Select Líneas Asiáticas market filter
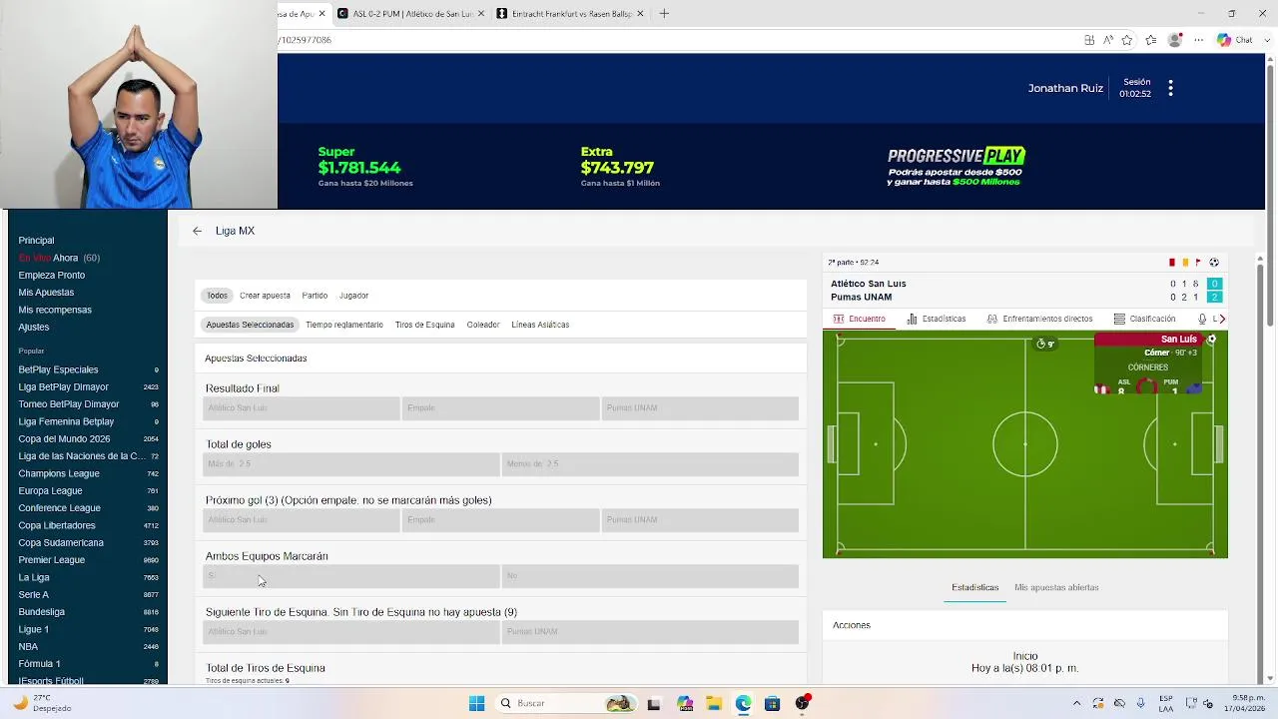 tap(540, 325)
